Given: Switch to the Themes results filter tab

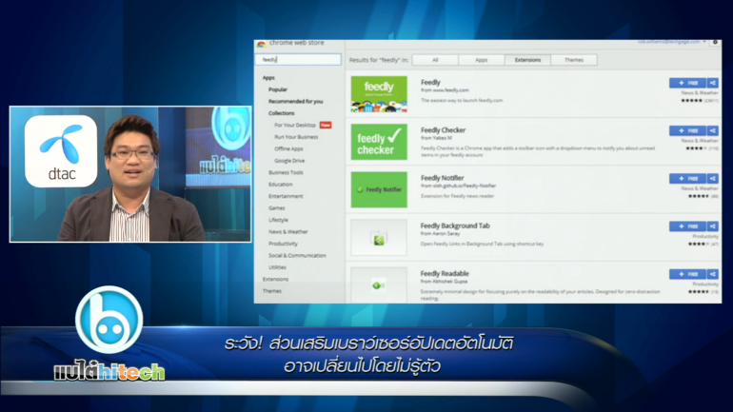Looking at the screenshot, I should [x=573, y=60].
